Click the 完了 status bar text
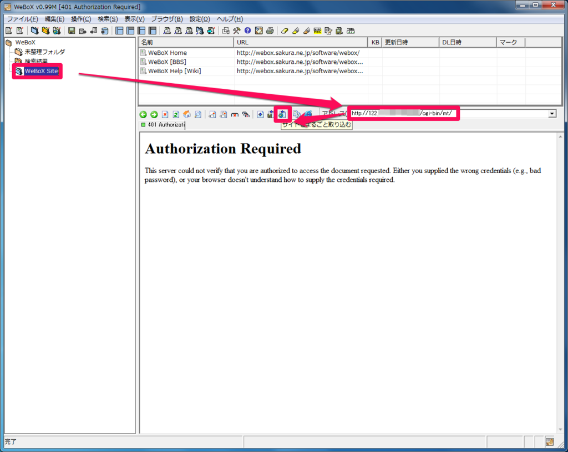The width and height of the screenshot is (568, 452). pos(11,441)
